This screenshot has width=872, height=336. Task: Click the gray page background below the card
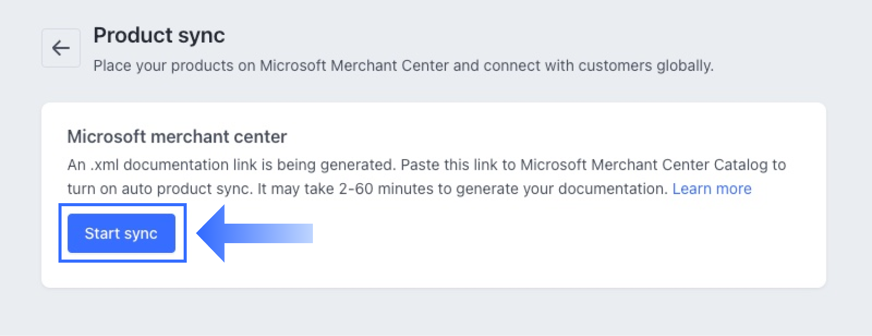click(436, 313)
